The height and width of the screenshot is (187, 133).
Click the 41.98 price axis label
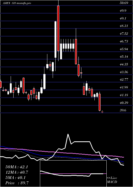click(x=124, y=87)
